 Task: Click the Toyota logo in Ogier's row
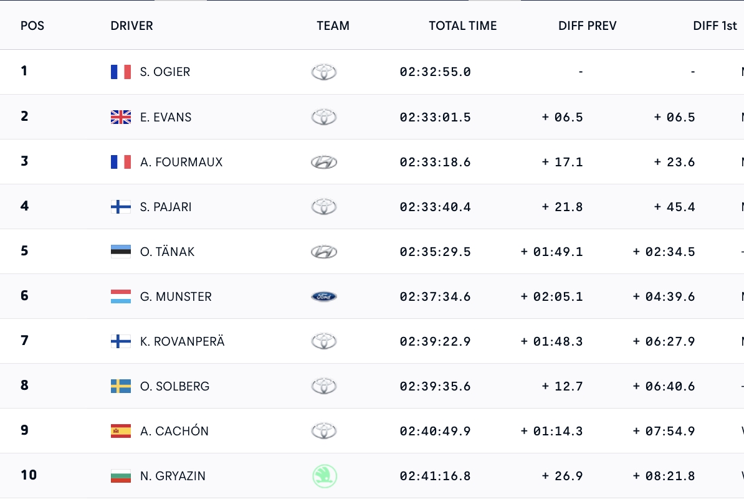pyautogui.click(x=324, y=72)
